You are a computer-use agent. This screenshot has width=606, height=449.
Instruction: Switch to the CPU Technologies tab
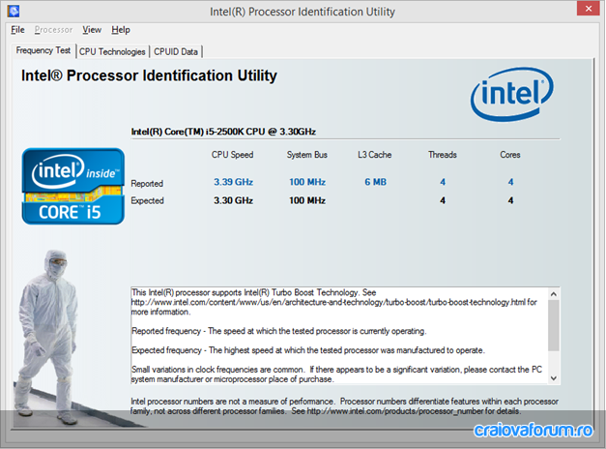112,52
